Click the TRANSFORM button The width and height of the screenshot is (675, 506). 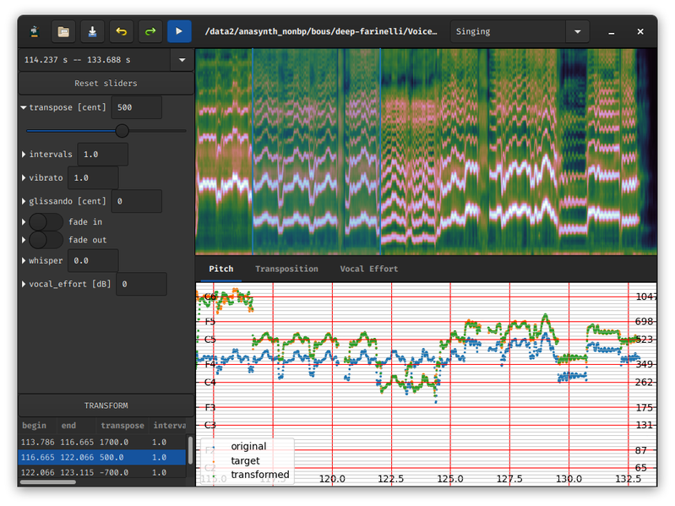[106, 405]
